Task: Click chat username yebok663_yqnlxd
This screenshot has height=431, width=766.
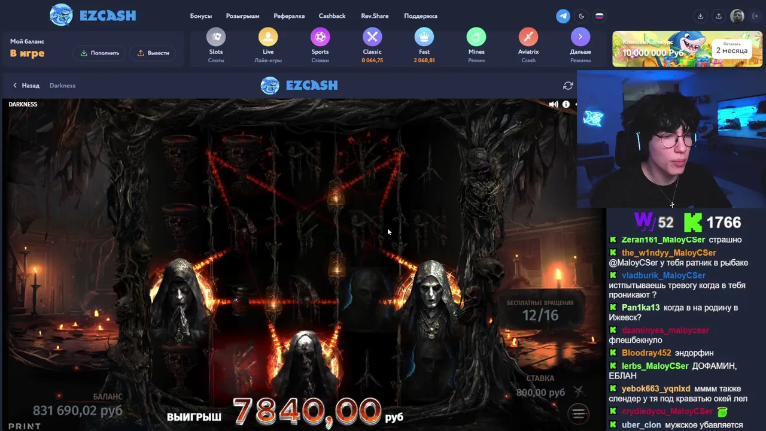Action: pos(655,388)
